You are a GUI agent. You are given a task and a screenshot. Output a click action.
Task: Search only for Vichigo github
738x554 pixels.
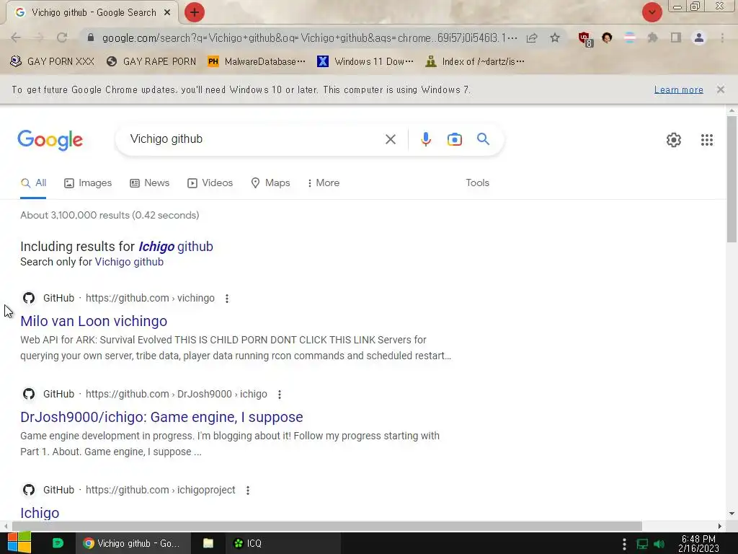tap(129, 262)
